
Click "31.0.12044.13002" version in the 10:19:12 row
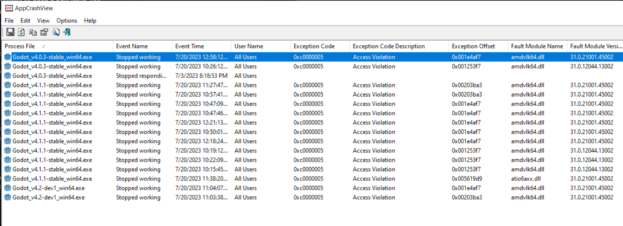point(591,150)
